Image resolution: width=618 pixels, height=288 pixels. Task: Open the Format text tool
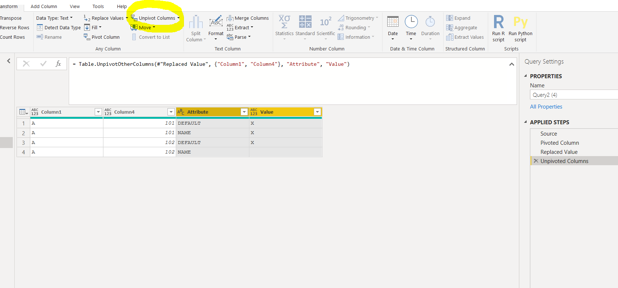216,27
